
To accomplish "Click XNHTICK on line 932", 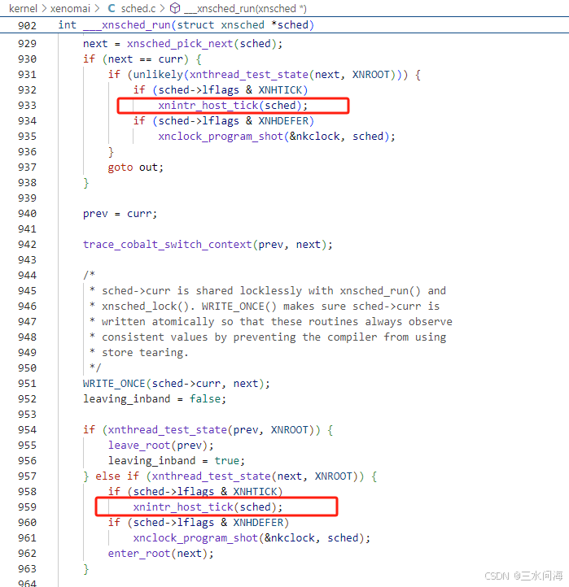I will [x=280, y=90].
